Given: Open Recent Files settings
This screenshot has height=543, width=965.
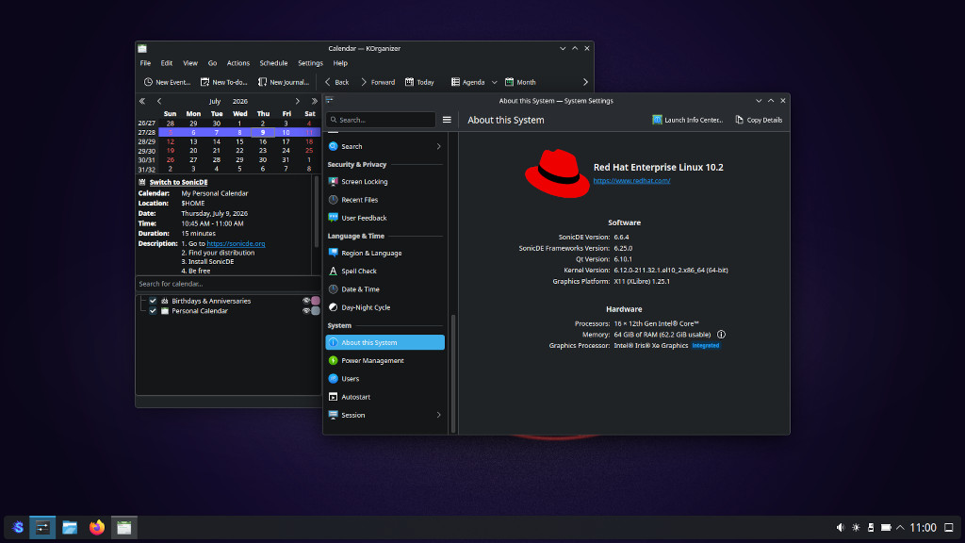Looking at the screenshot, I should tap(384, 200).
